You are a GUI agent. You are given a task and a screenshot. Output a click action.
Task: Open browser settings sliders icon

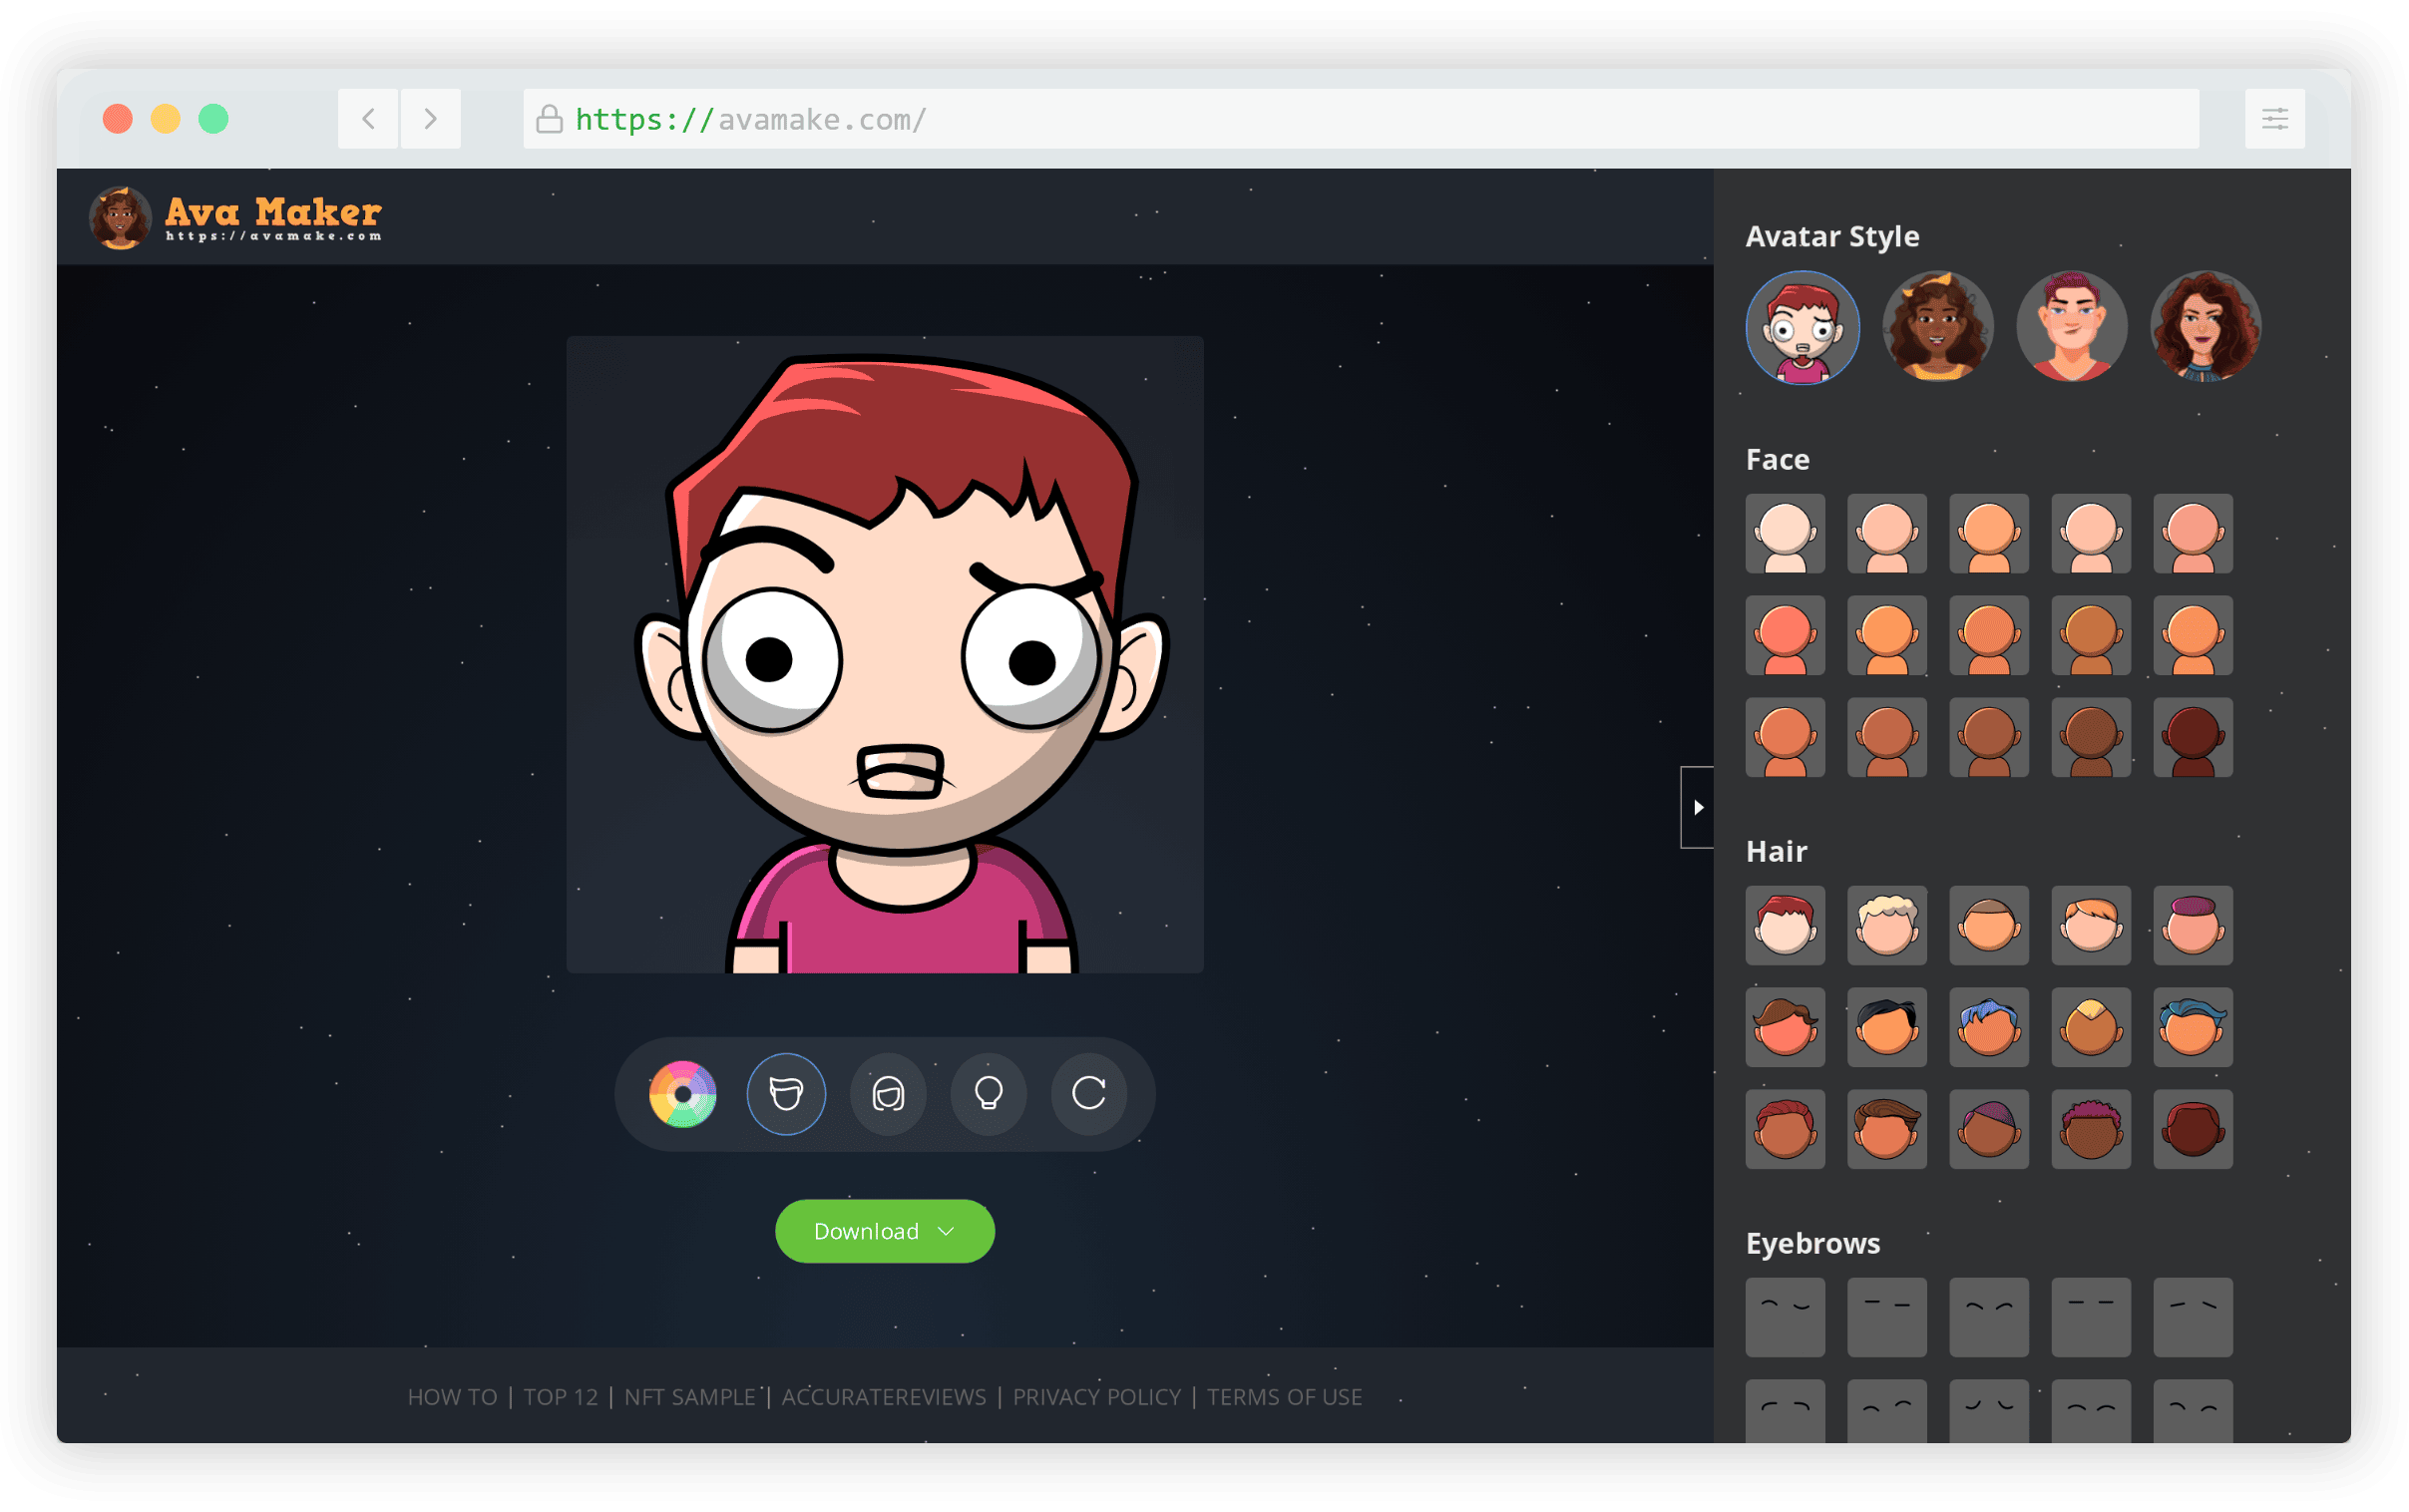point(2274,119)
